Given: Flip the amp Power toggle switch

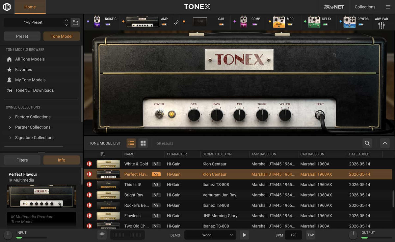Looking at the screenshot, I should [x=159, y=114].
